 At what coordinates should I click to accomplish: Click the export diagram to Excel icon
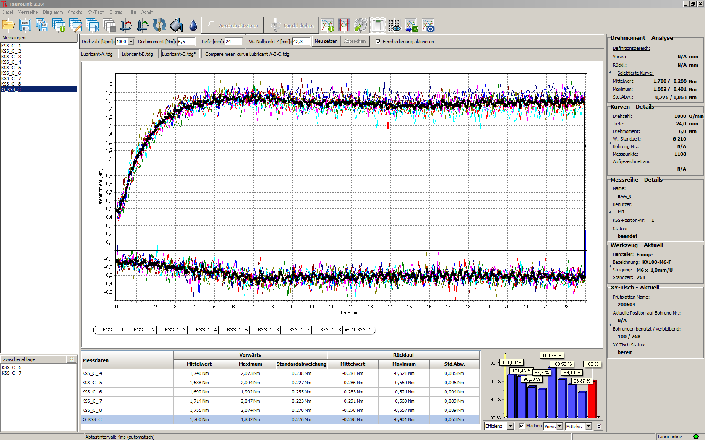(x=411, y=25)
